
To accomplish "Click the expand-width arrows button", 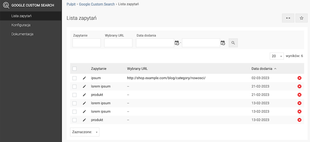I will [x=288, y=18].
